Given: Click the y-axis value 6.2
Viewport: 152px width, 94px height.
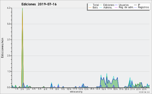Looking at the screenshot, I should 9,8.
